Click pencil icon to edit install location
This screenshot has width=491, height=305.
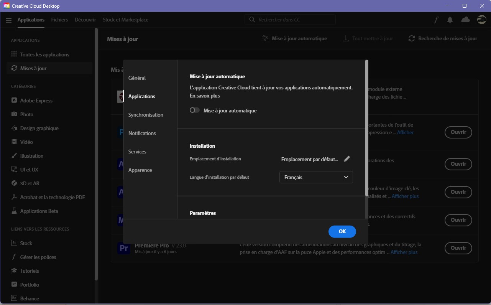347,159
